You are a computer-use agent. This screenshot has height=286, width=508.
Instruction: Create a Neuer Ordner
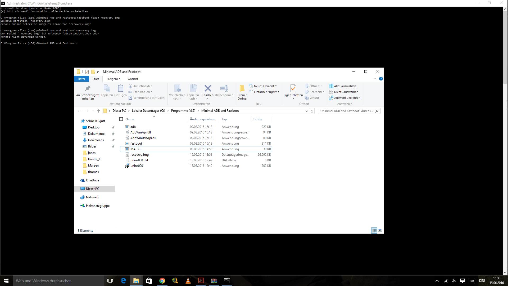[242, 92]
